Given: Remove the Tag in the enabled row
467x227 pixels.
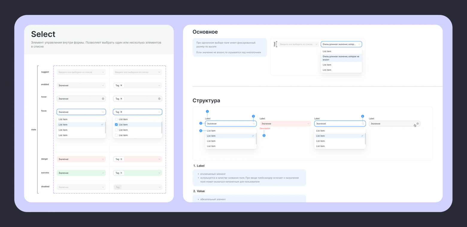Looking at the screenshot, I should 121,85.
